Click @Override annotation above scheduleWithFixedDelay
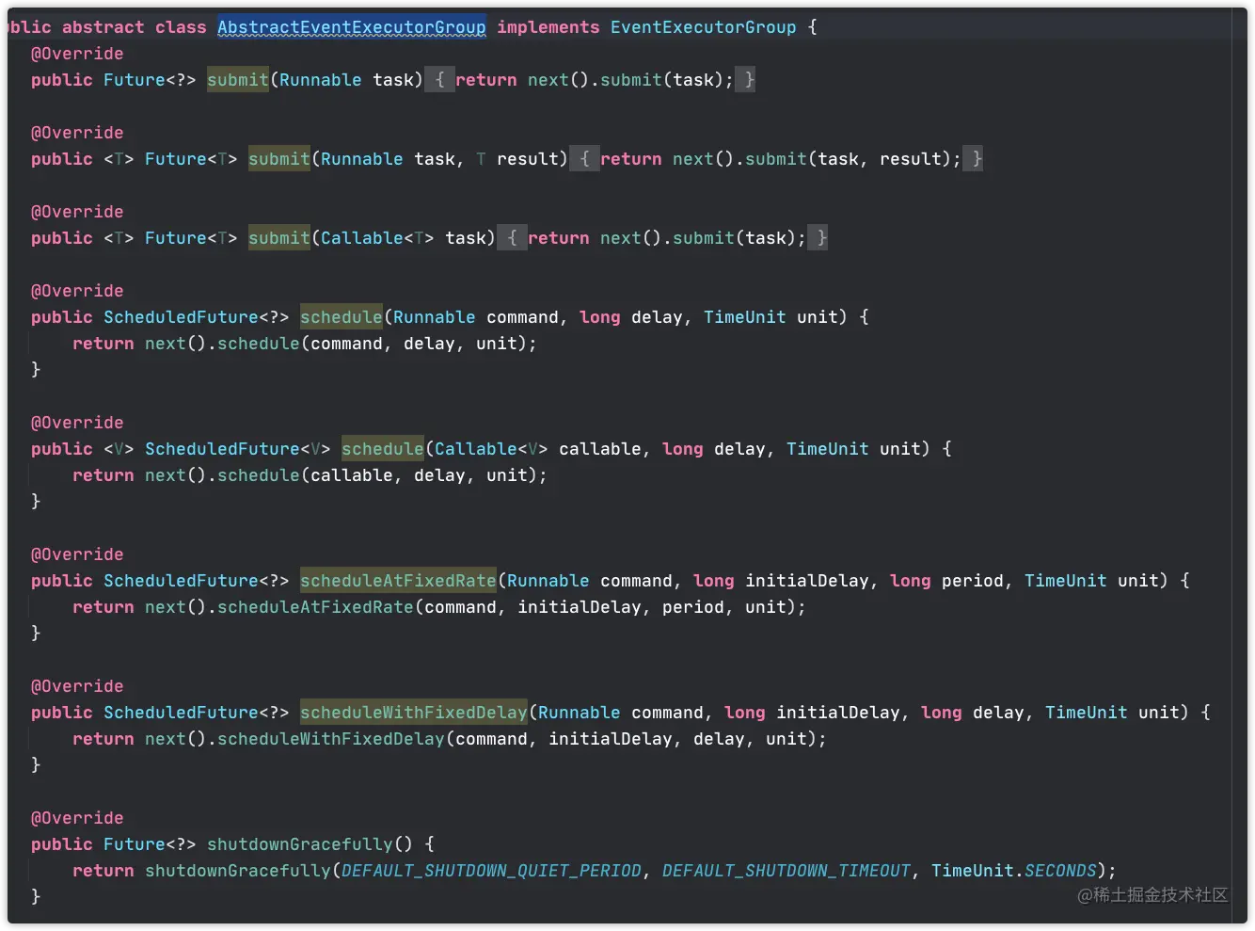The width and height of the screenshot is (1255, 931). coord(77,686)
